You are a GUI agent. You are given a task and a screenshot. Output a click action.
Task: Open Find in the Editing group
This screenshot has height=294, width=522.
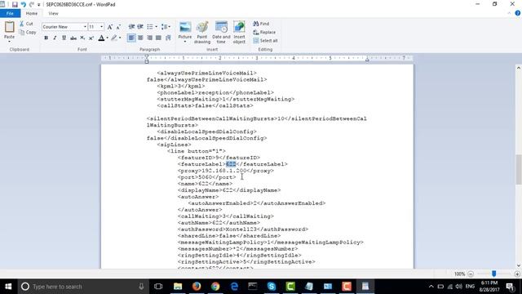pos(261,24)
